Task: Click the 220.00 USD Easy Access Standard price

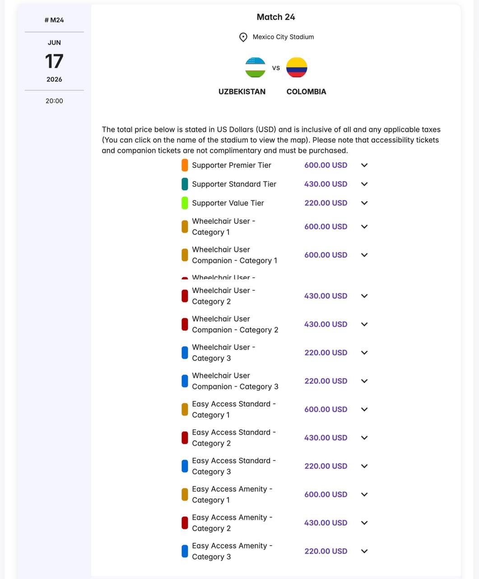Action: coord(326,466)
